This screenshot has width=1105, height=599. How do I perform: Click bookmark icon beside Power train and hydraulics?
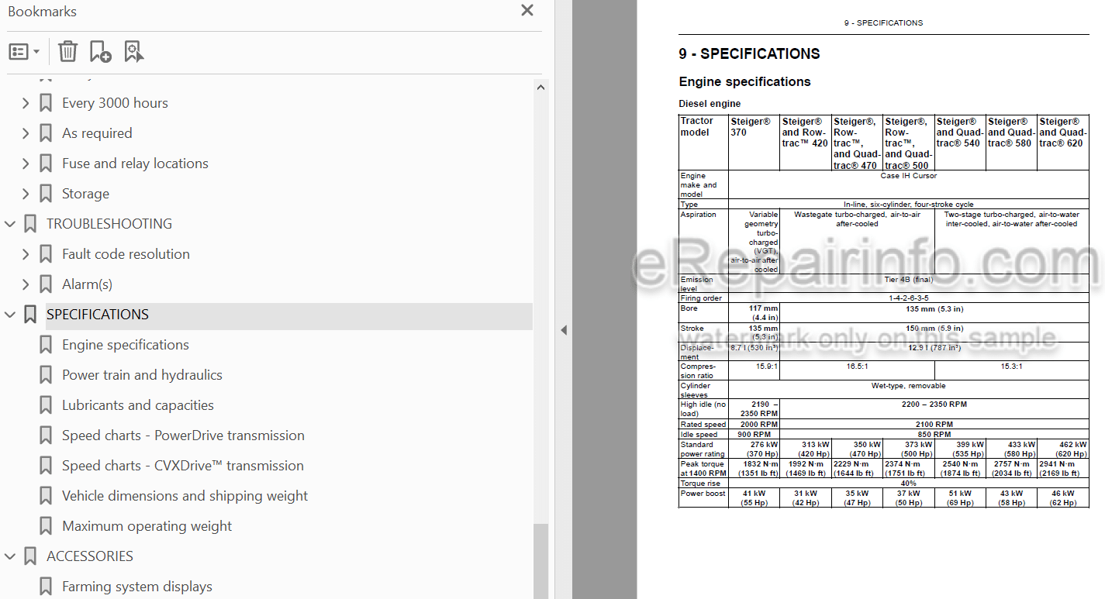point(46,375)
